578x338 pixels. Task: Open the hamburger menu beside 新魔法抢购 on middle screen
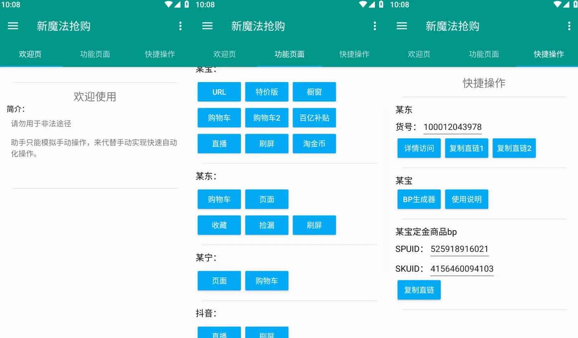tap(207, 26)
